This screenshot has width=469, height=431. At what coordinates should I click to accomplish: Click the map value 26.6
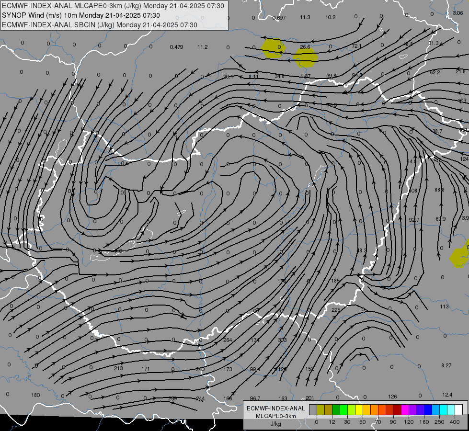(x=305, y=47)
